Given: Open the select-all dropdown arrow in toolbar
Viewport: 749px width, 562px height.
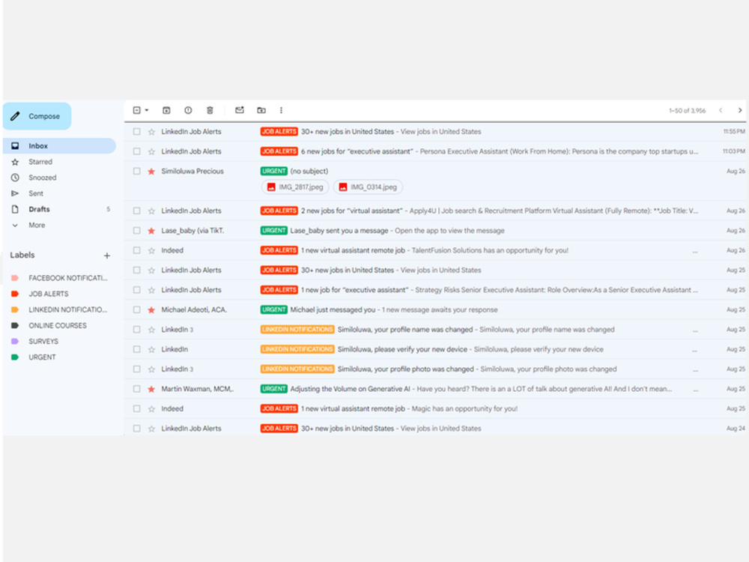Looking at the screenshot, I should [x=147, y=110].
